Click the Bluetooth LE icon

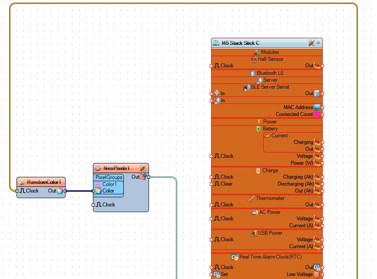click(x=252, y=73)
